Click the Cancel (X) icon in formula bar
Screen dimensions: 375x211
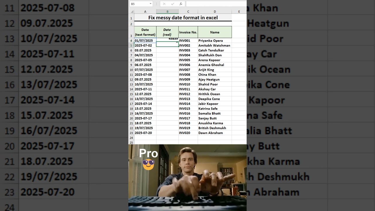coord(164,4)
